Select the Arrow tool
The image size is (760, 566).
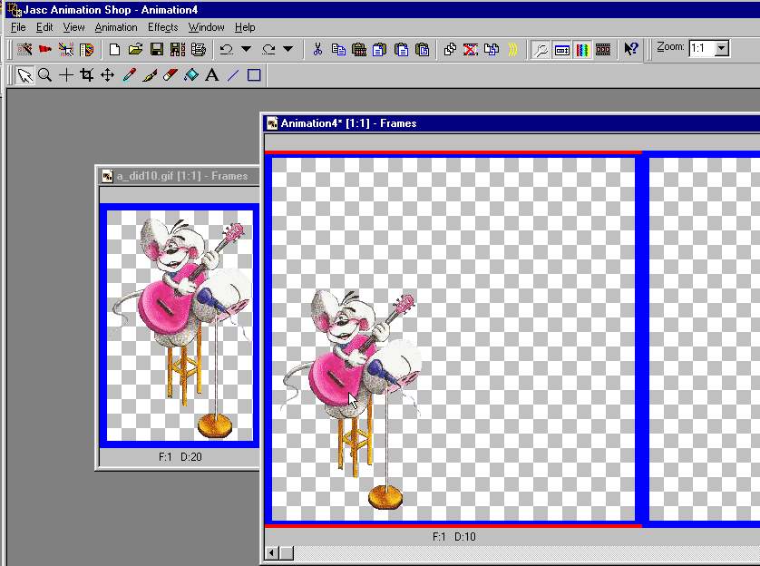point(24,75)
